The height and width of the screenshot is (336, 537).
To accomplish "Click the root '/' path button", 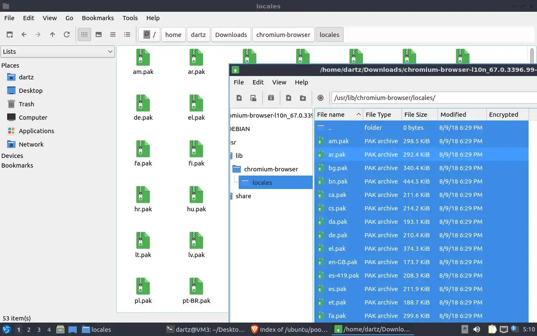I will point(149,34).
